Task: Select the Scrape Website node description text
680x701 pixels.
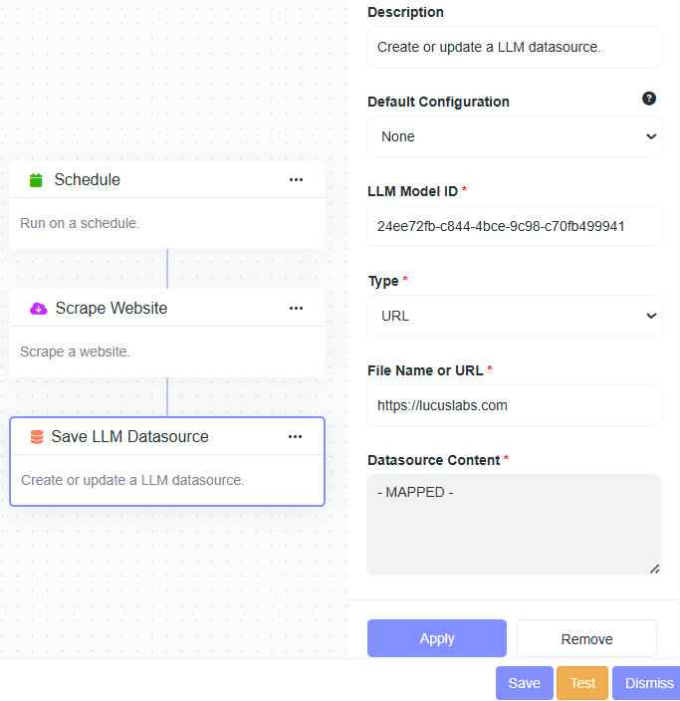Action: (x=75, y=351)
